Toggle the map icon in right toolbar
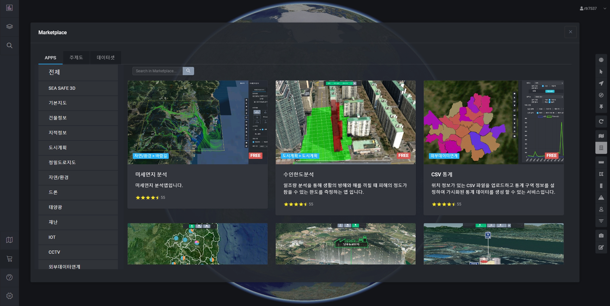610x306 pixels. (601, 136)
